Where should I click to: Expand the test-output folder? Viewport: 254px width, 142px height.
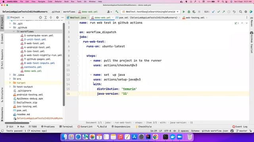10,87
